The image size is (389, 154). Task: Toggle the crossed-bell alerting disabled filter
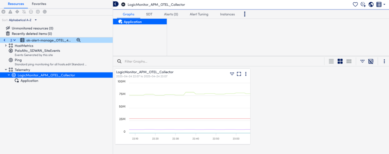coord(24,12)
